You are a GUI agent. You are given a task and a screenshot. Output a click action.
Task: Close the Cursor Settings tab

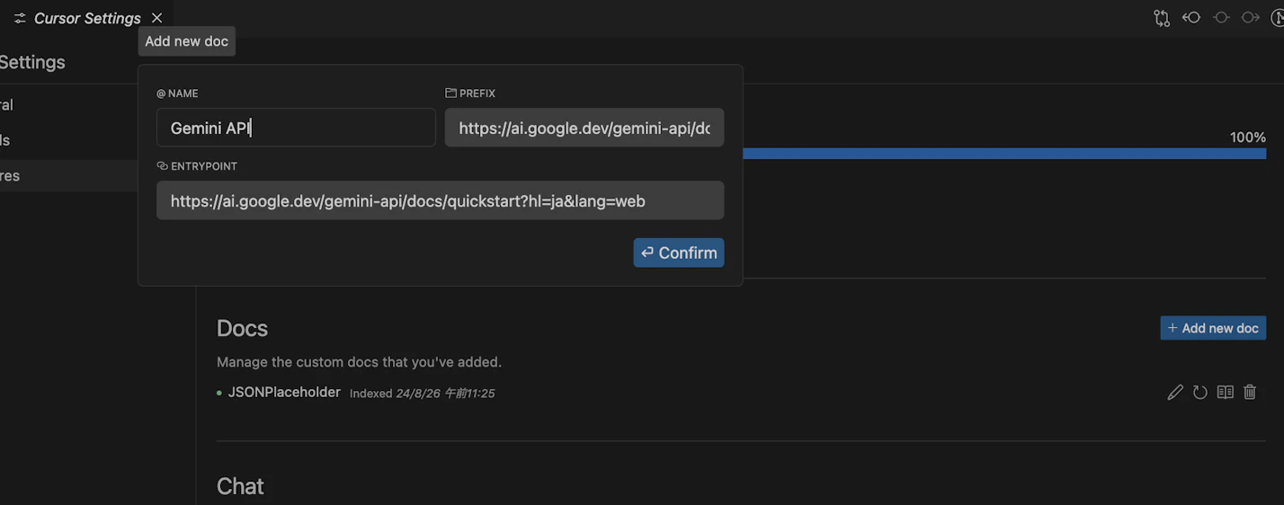(x=157, y=18)
